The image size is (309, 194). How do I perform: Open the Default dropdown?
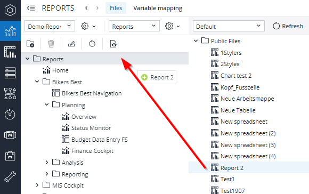point(229,26)
